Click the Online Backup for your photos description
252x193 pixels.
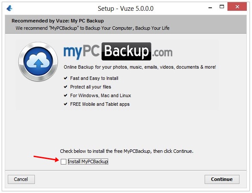tap(140, 67)
